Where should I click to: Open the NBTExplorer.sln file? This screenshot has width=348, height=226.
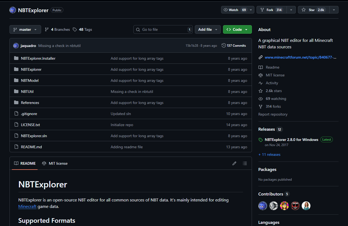click(x=34, y=136)
